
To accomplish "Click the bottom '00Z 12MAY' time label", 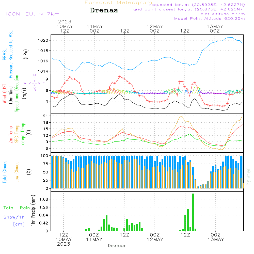I will [x=155, y=237].
